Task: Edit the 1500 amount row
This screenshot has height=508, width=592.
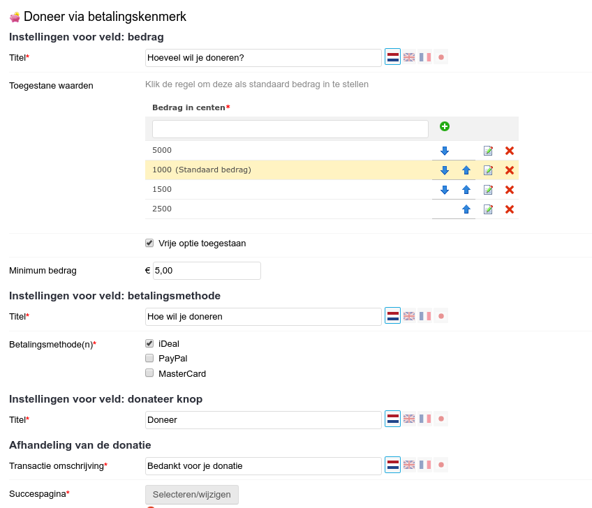Action: point(488,190)
